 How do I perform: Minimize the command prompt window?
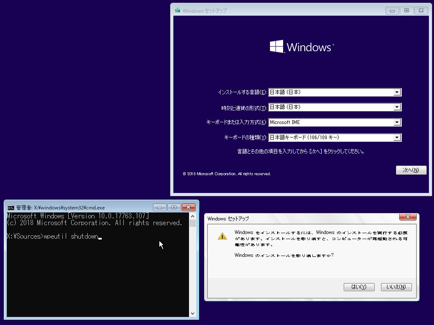point(159,207)
